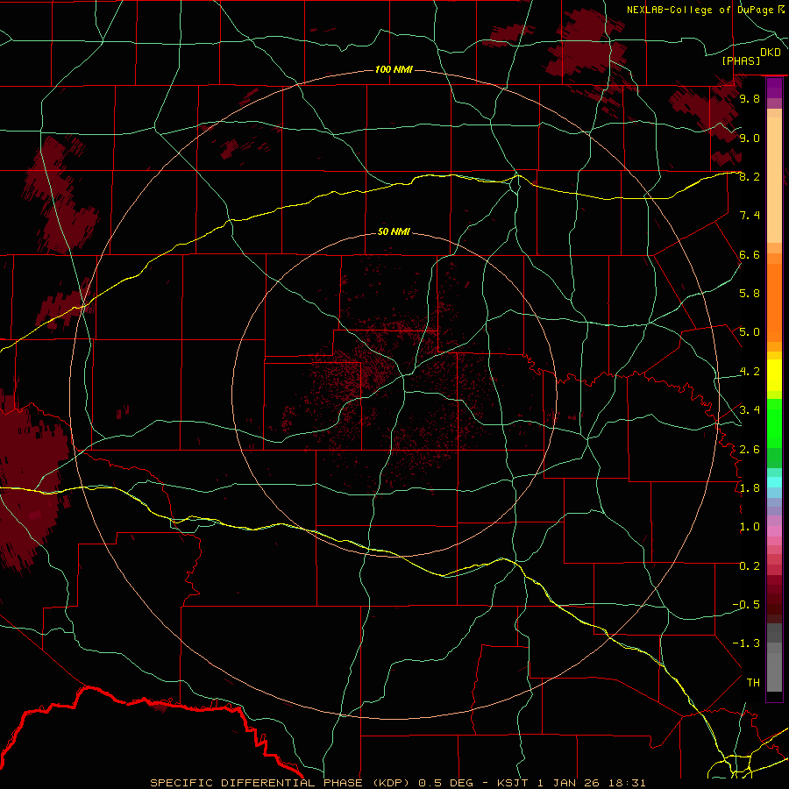789x789 pixels.
Task: Click the [PHAS] label near the legend
Action: [x=741, y=60]
